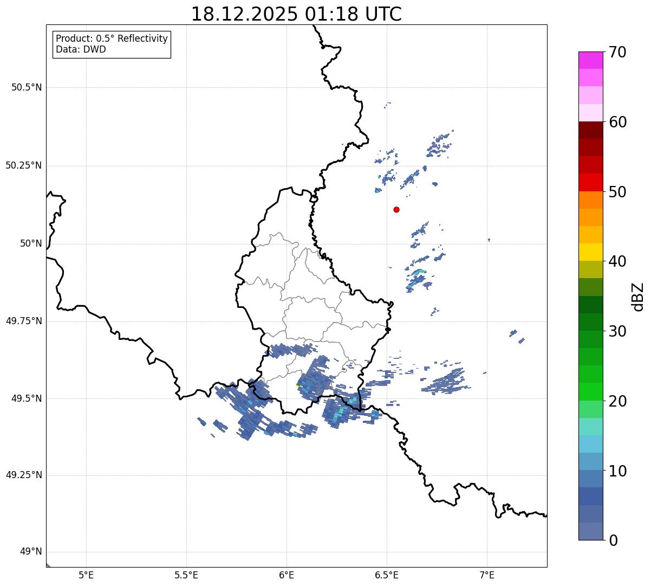Click the colorbar tick label '10'
This screenshot has height=586, width=651.
click(618, 471)
